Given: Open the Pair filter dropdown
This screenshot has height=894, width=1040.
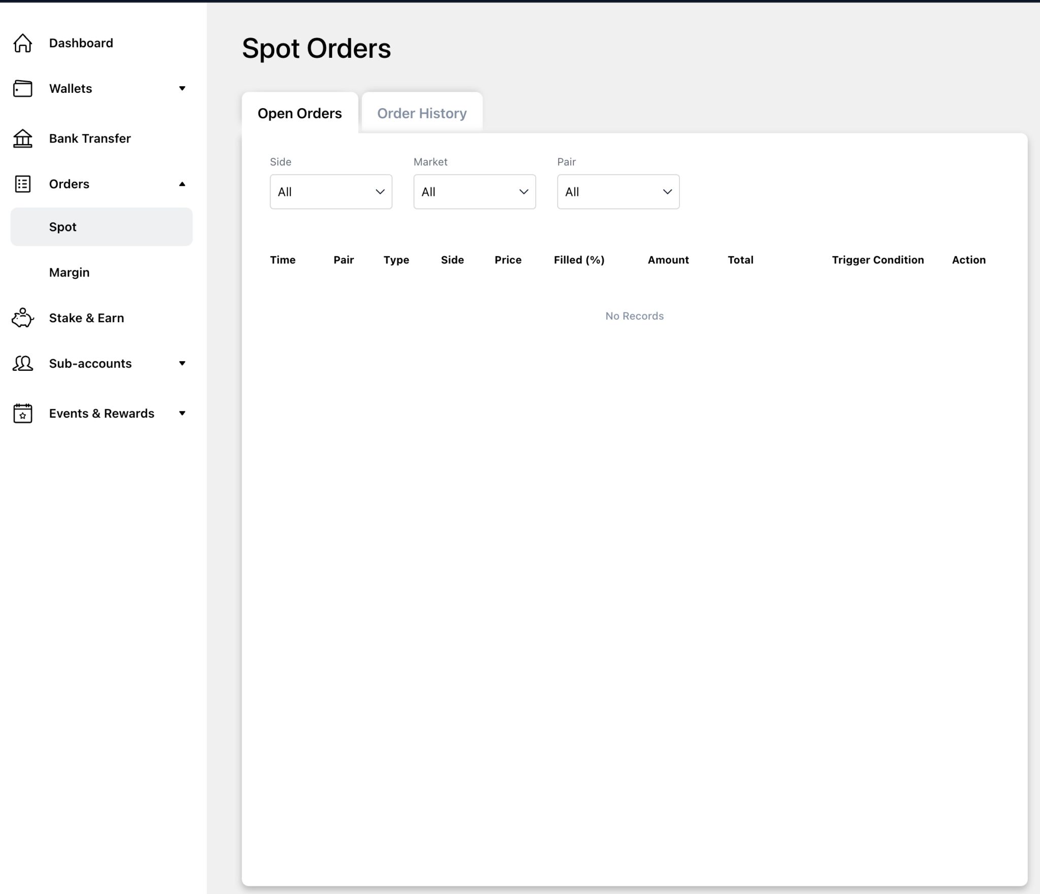Looking at the screenshot, I should click(619, 192).
